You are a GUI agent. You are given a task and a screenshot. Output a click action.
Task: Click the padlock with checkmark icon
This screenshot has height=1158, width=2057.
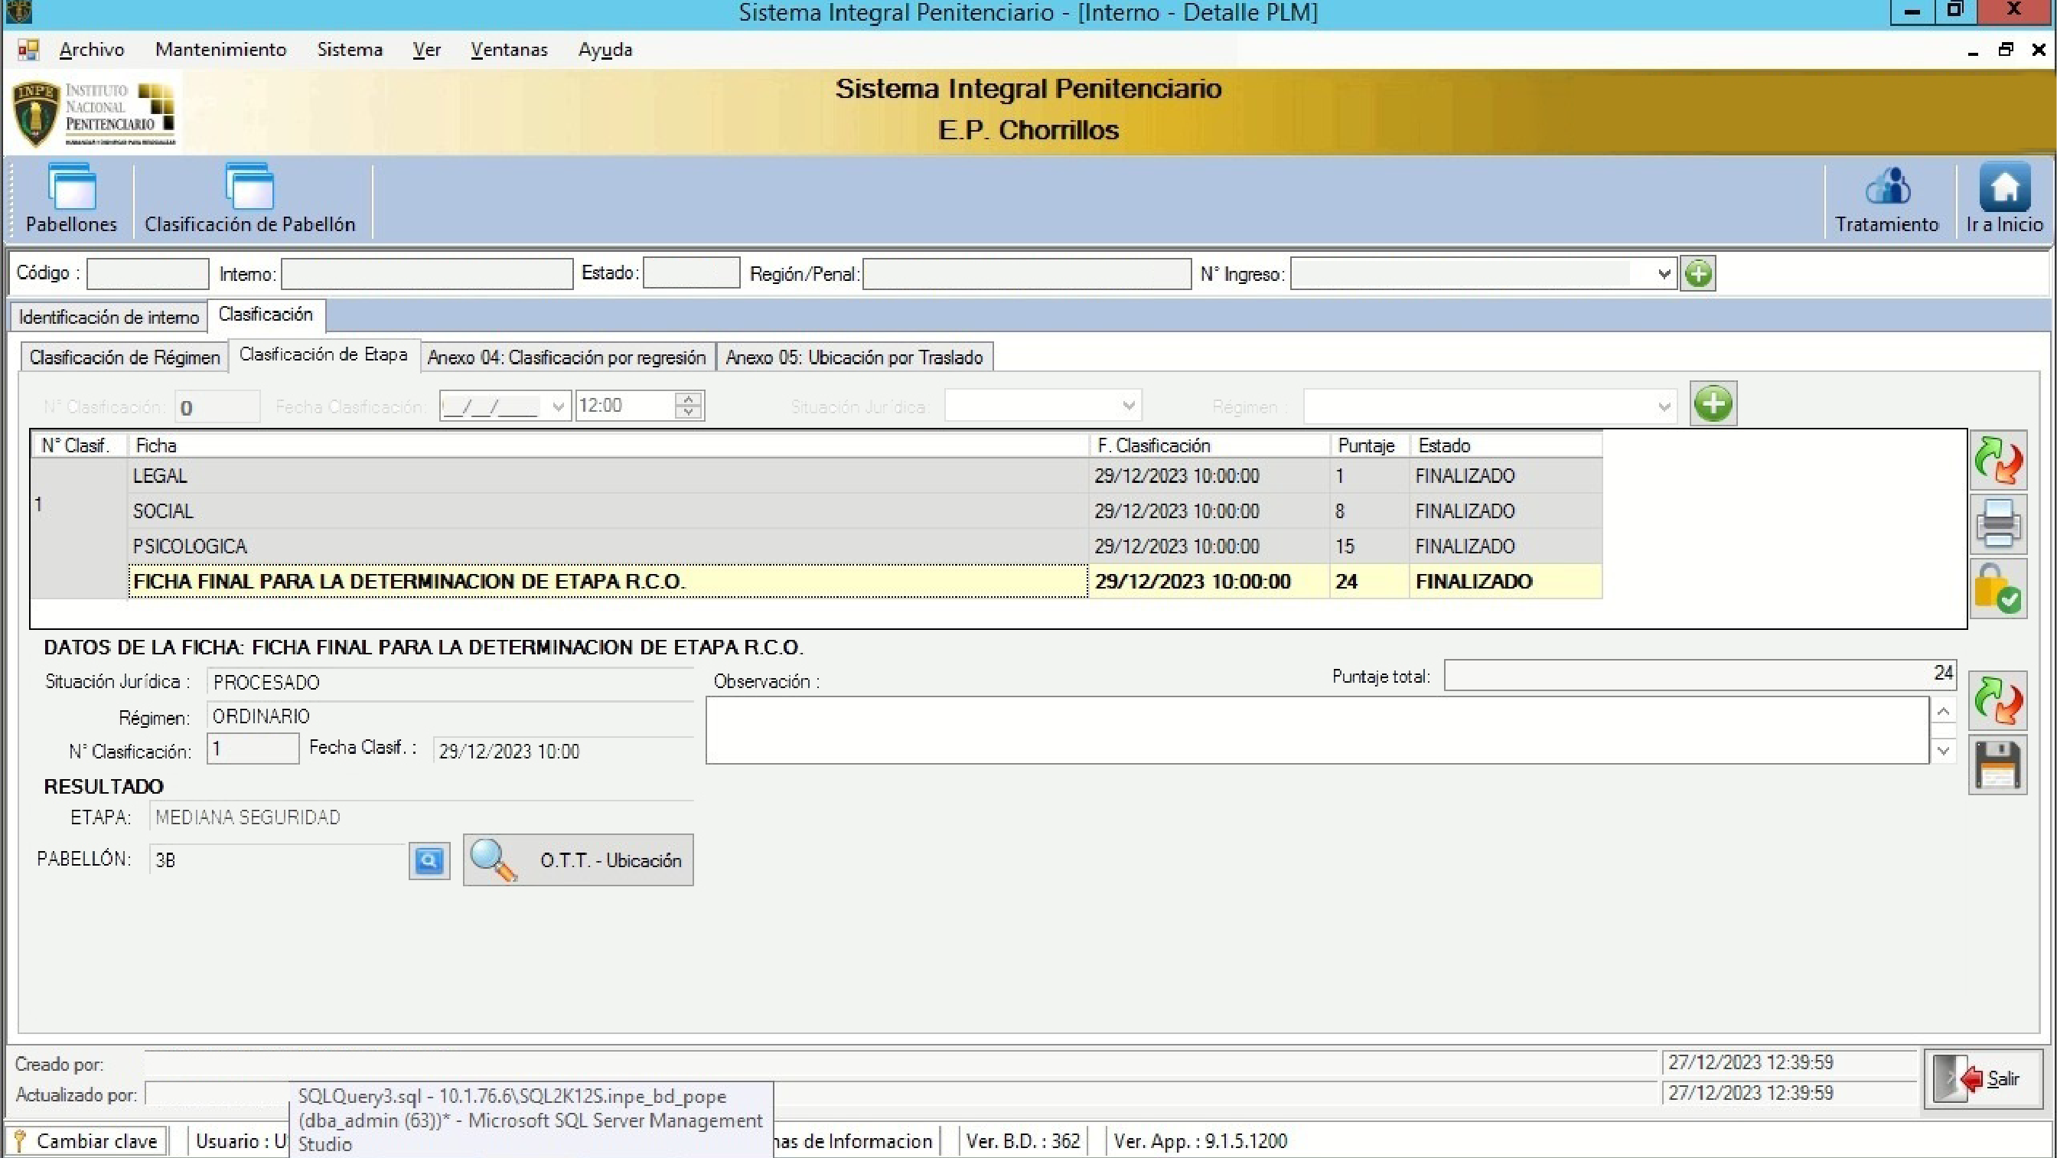tap(1999, 589)
